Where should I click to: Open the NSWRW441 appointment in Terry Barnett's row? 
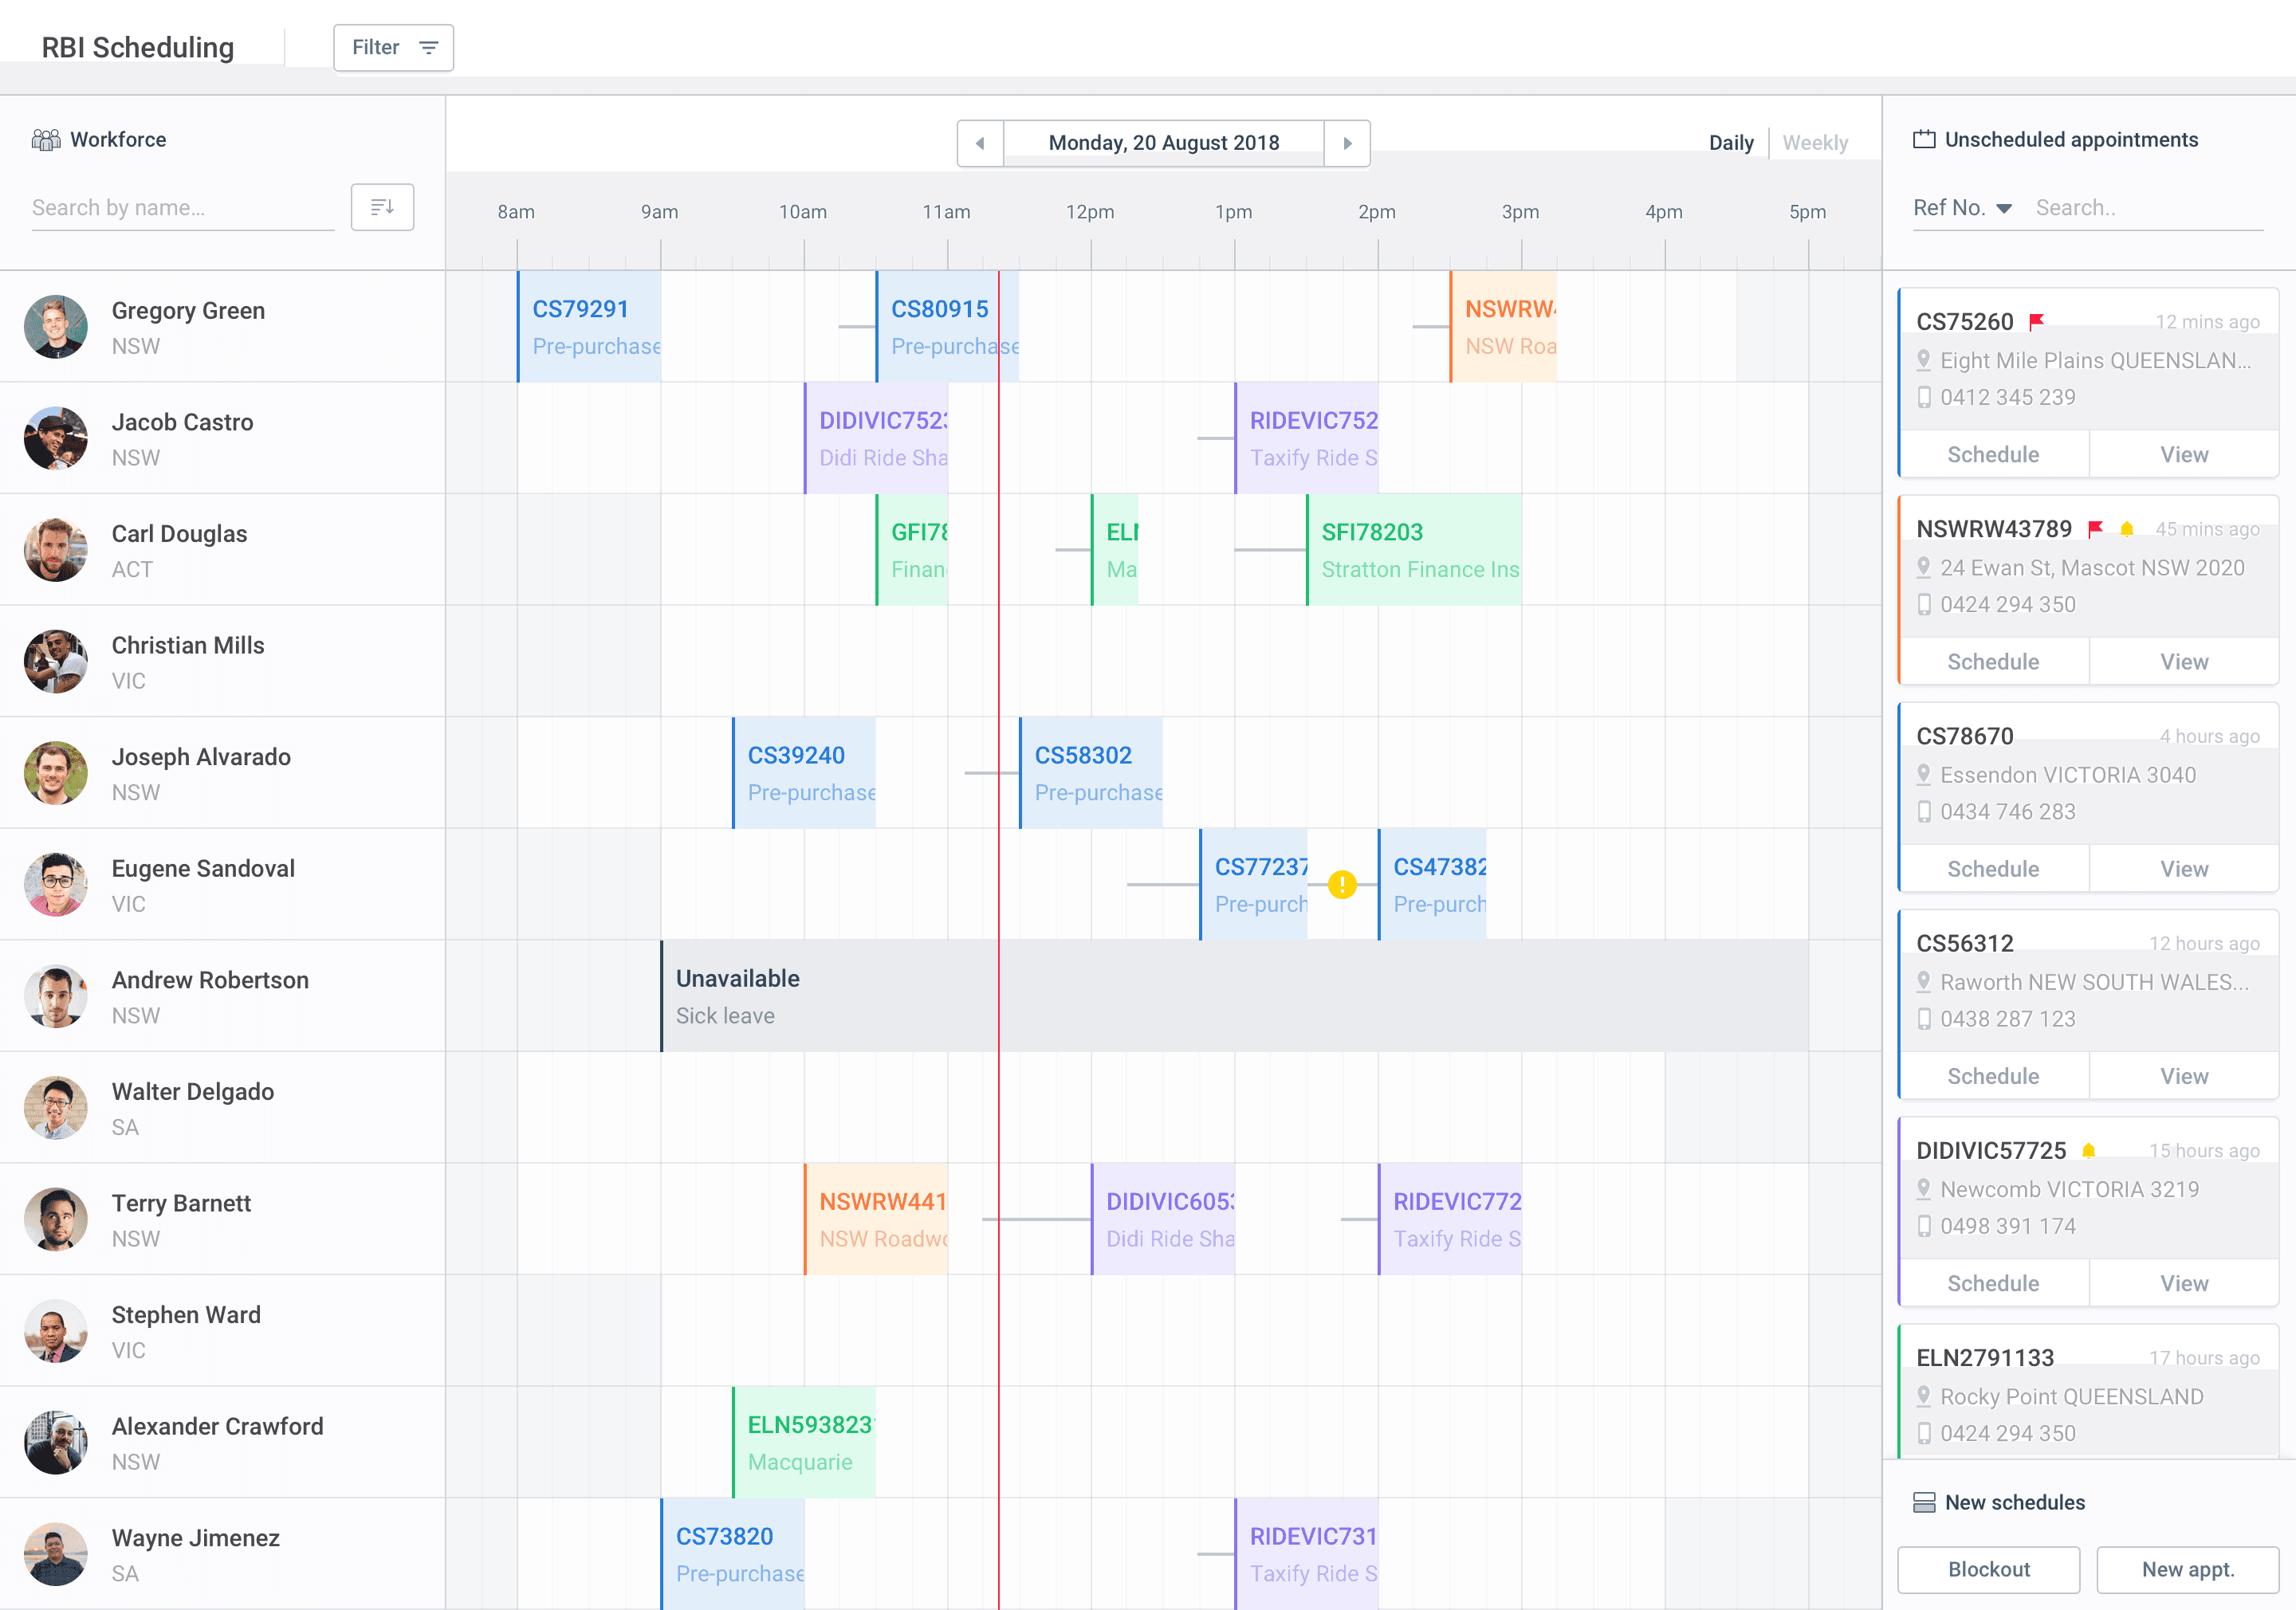[876, 1219]
